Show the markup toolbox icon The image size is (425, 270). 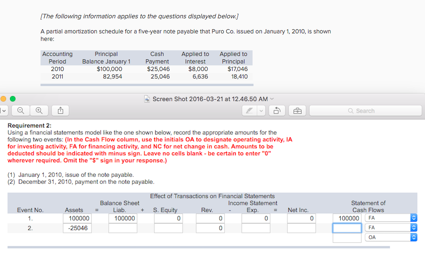click(x=297, y=111)
